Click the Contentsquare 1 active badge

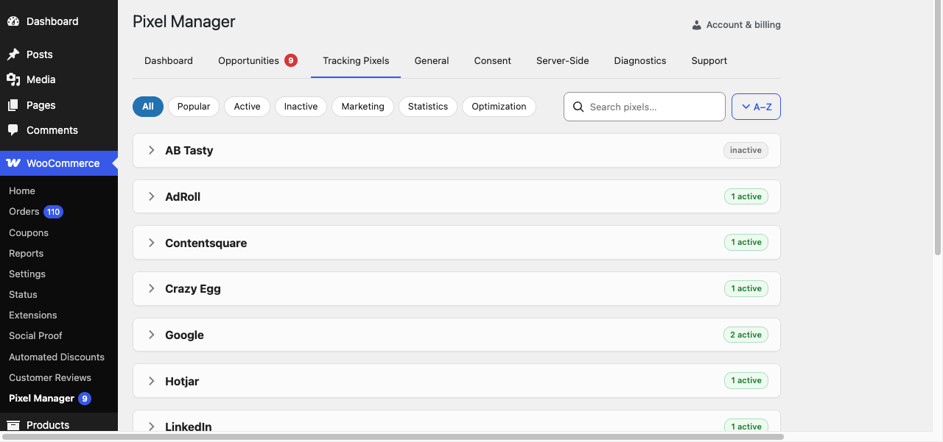click(x=746, y=243)
